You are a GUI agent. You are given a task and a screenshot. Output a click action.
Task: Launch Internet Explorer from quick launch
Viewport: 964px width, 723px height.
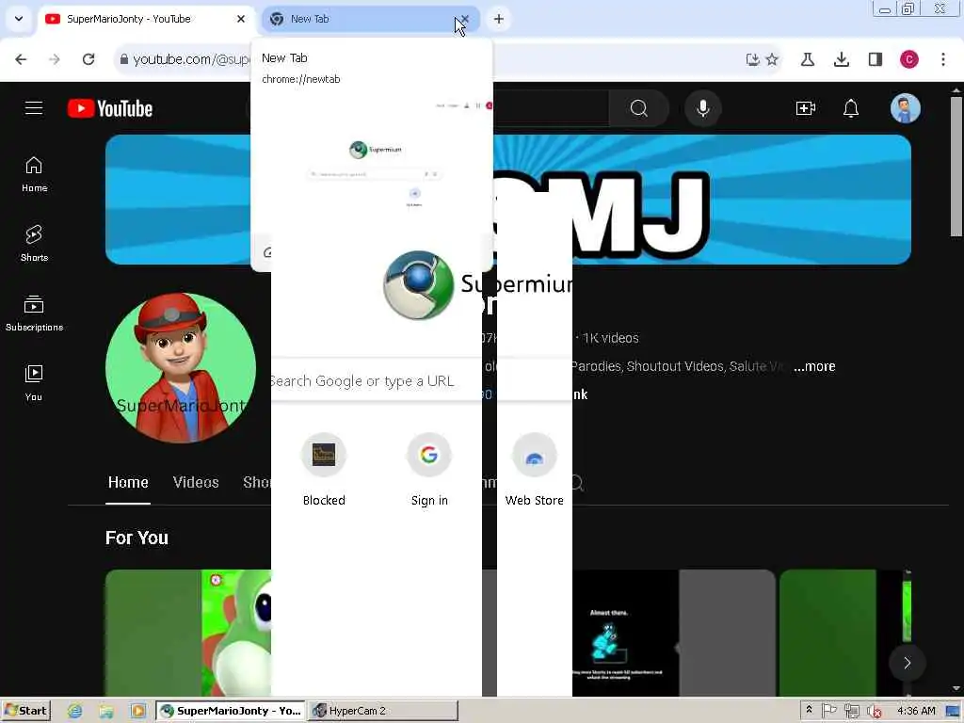coord(75,712)
